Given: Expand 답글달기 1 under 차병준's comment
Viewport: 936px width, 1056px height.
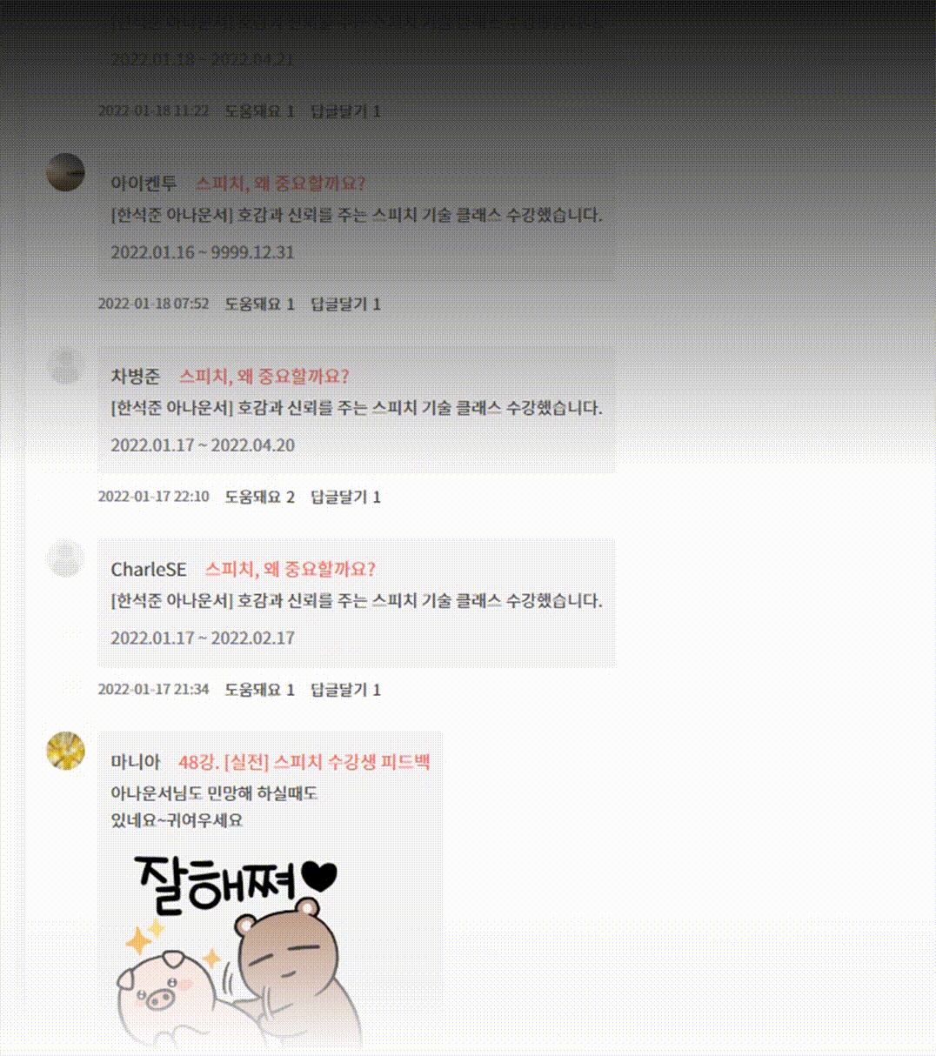Looking at the screenshot, I should point(345,498).
